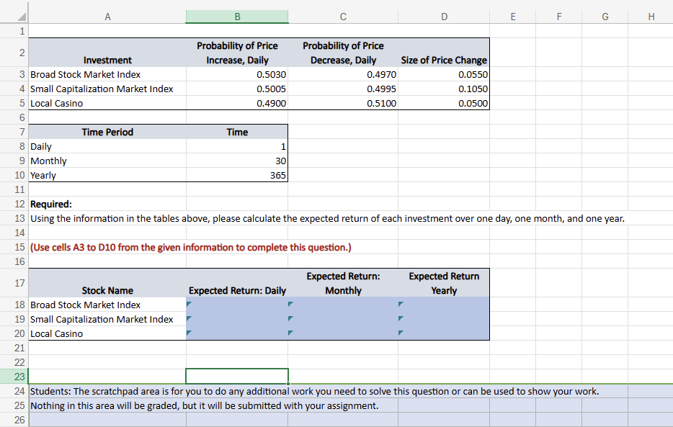Select row 23 header

coord(14,377)
